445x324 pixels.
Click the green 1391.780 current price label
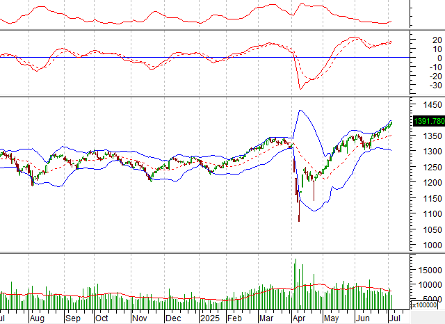427,121
